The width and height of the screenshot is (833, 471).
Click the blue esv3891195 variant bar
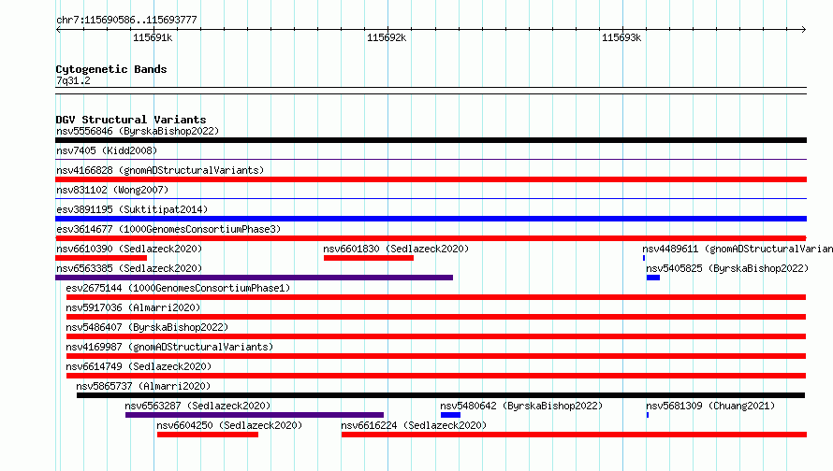click(431, 219)
